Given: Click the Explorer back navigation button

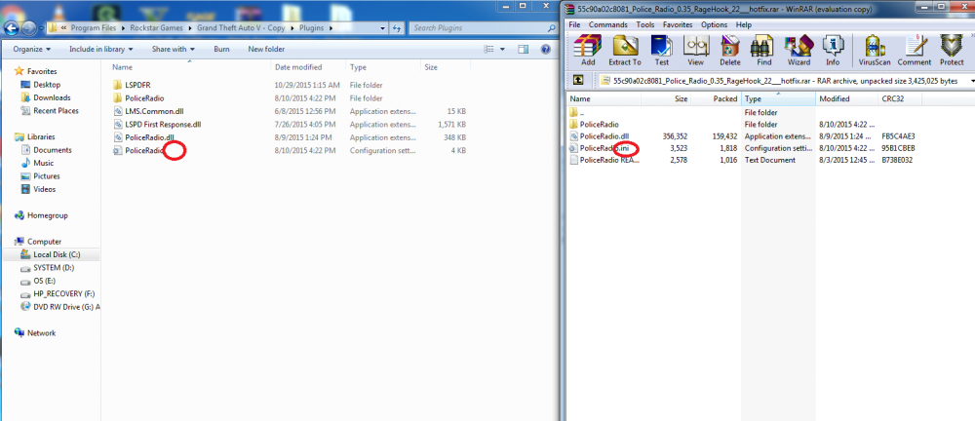Looking at the screenshot, I should click(11, 28).
